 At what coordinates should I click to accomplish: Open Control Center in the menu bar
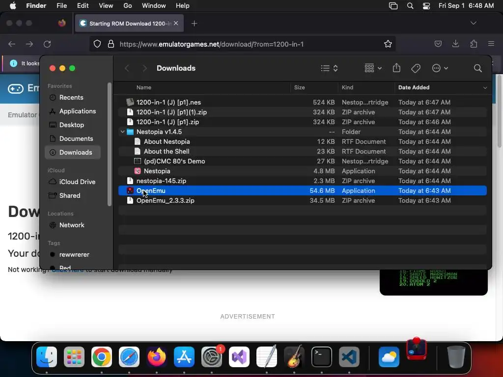[x=426, y=6]
